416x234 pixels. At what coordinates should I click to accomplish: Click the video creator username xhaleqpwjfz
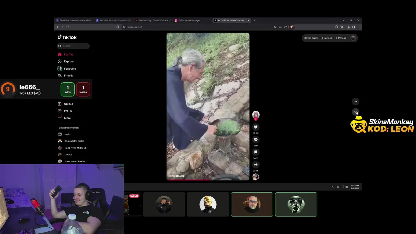[176, 176]
